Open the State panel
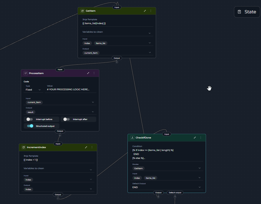 pyautogui.click(x=247, y=12)
